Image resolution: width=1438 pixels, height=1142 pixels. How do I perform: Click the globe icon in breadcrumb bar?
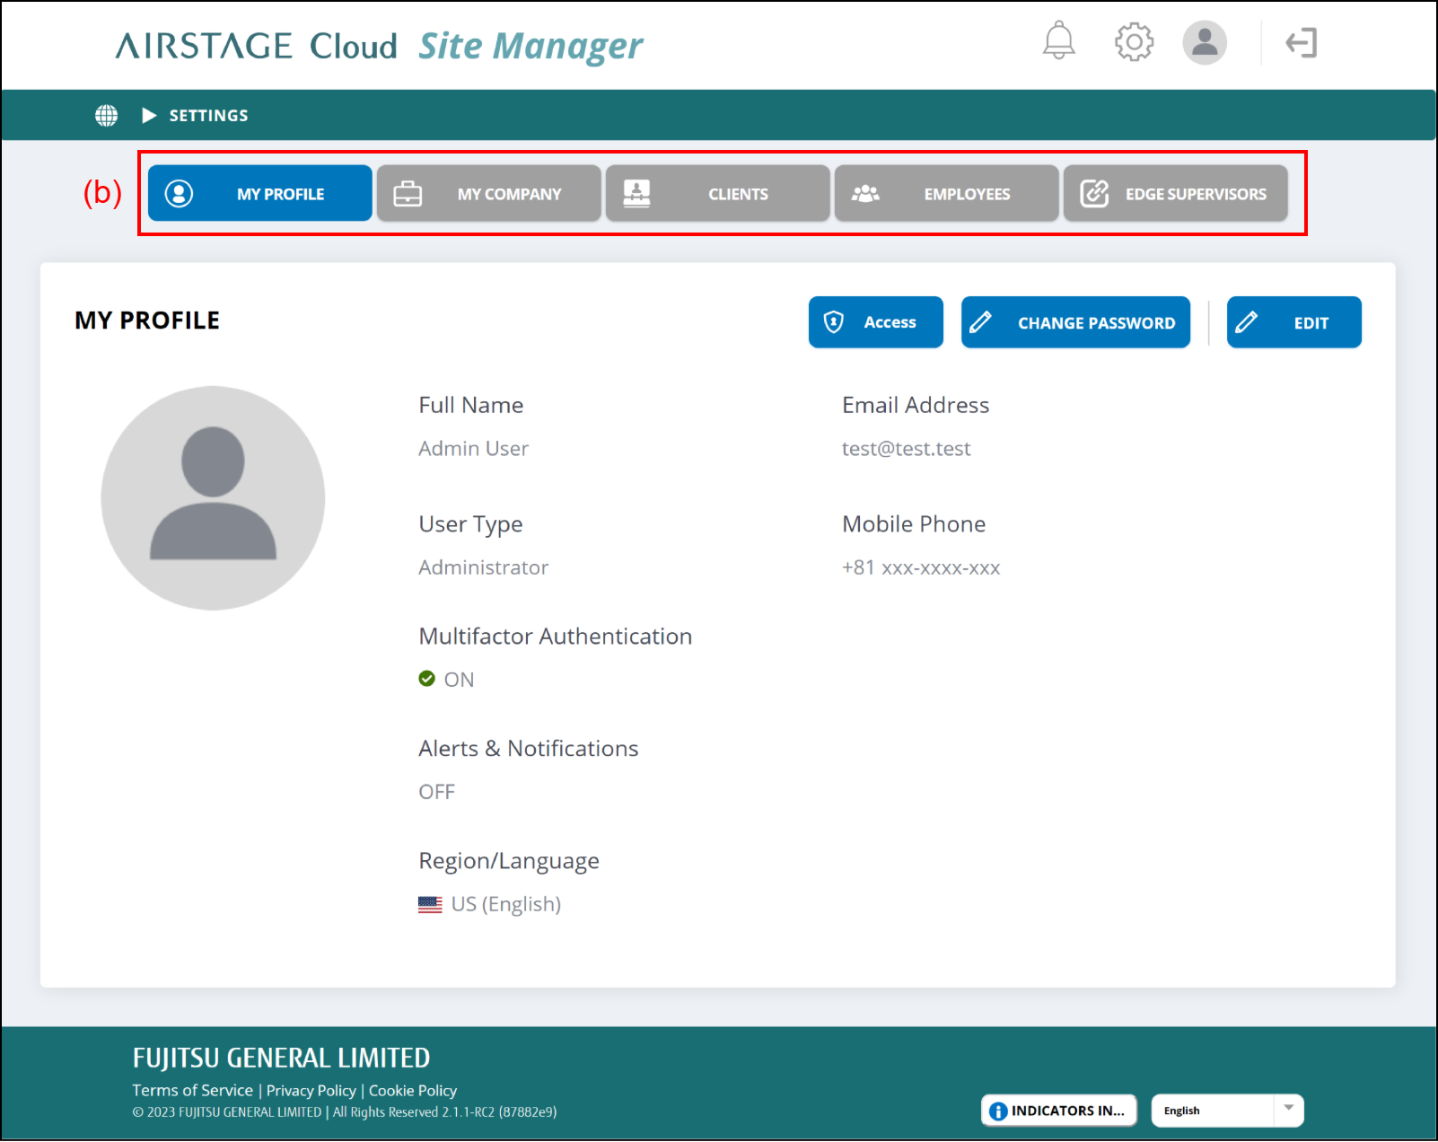[107, 116]
